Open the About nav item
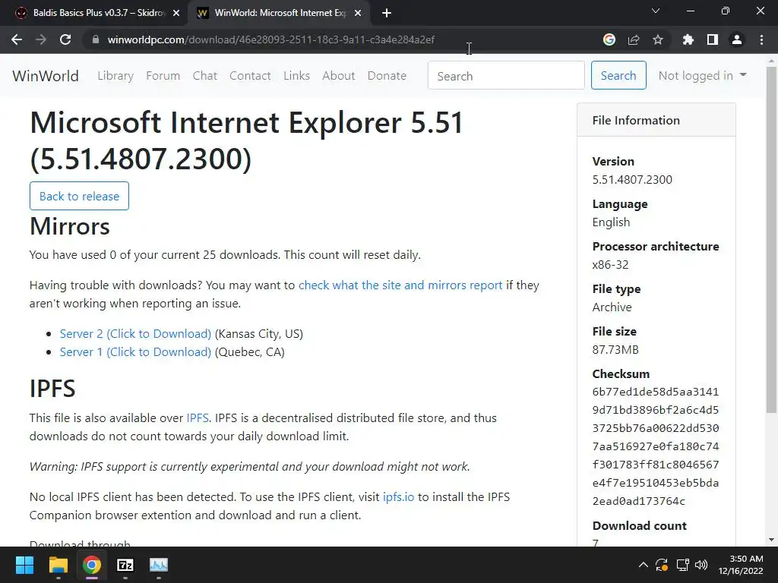The image size is (778, 583). (338, 76)
